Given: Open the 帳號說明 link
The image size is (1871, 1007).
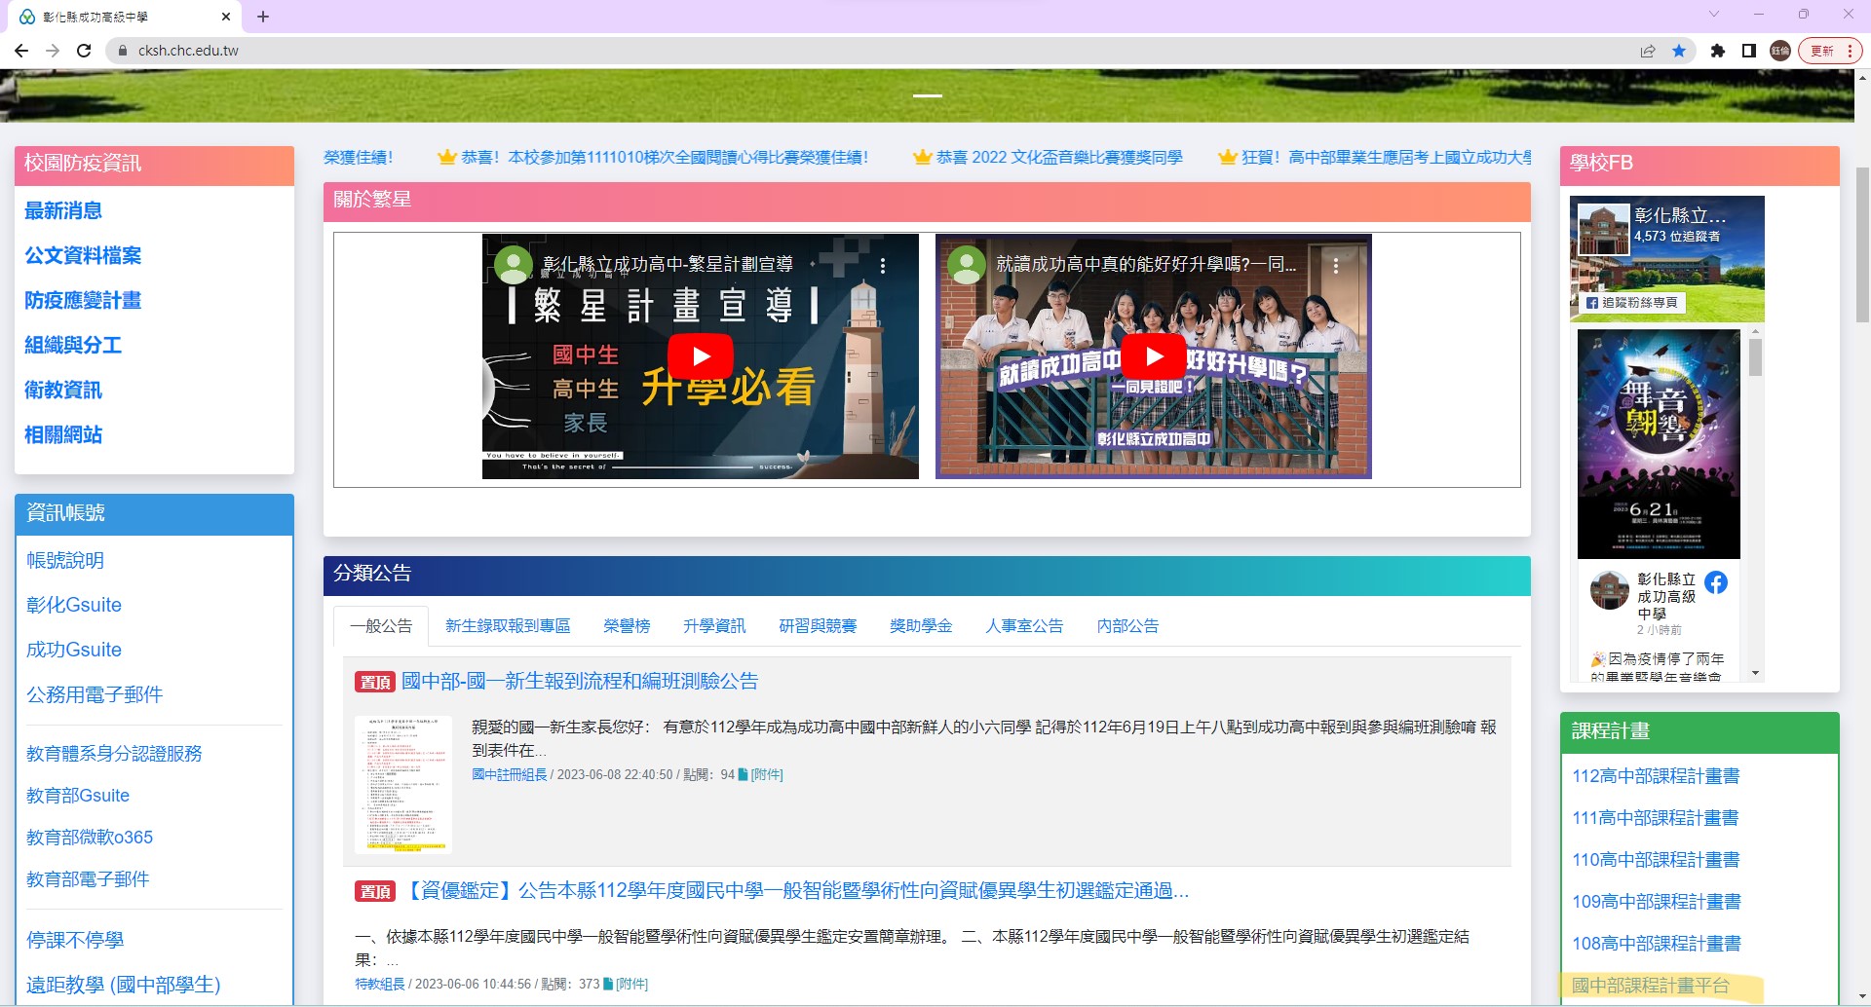Looking at the screenshot, I should 65,561.
